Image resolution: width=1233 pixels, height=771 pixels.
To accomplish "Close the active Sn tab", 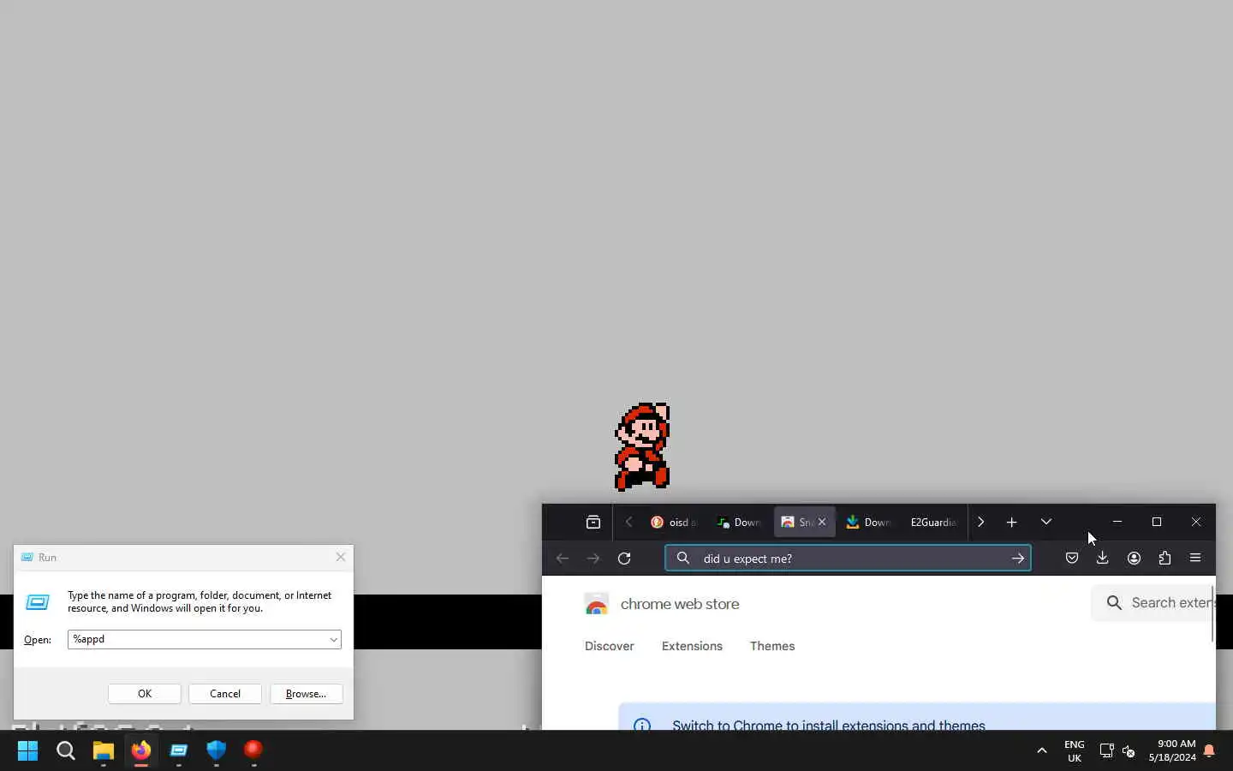I will [822, 522].
